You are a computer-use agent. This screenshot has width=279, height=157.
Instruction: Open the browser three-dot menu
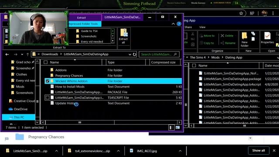273,14
